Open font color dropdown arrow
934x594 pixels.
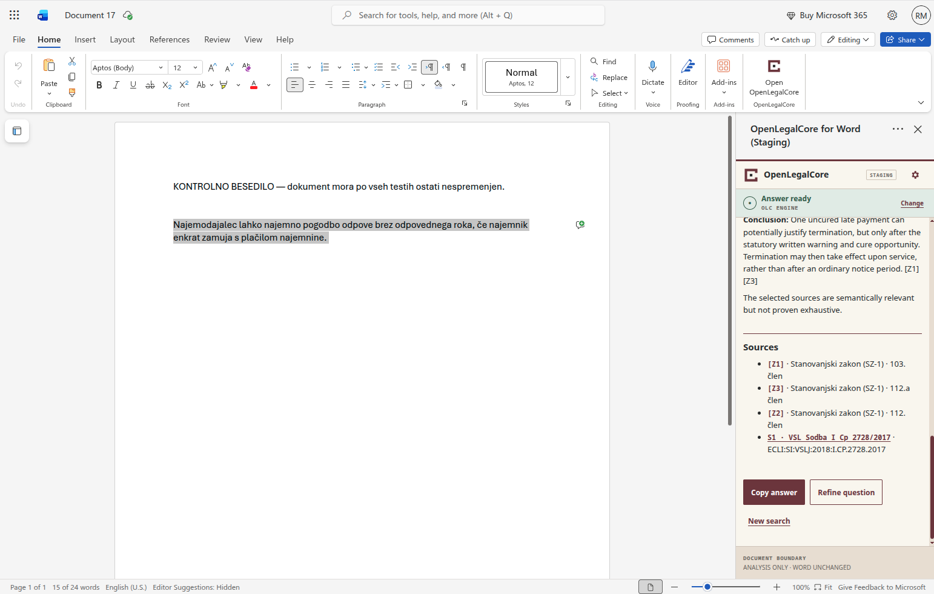[x=268, y=85]
